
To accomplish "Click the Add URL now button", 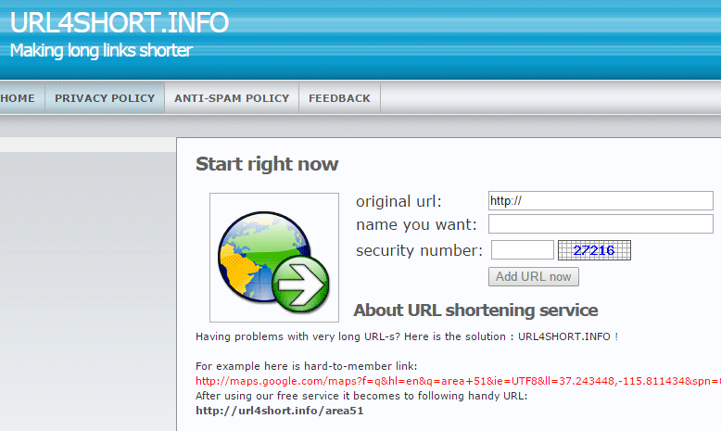I will point(534,276).
